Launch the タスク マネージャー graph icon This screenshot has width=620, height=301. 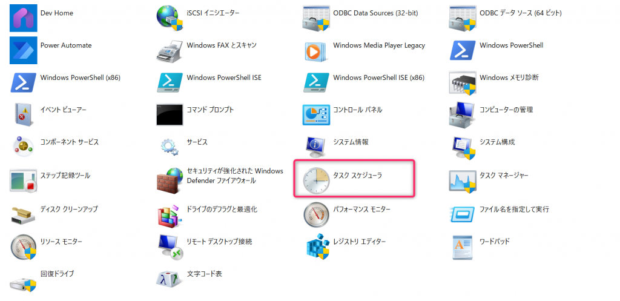click(x=463, y=180)
